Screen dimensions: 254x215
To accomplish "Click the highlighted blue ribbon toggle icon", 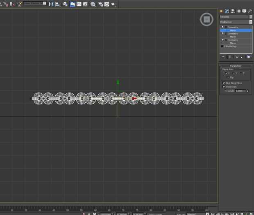I will click(73, 4).
